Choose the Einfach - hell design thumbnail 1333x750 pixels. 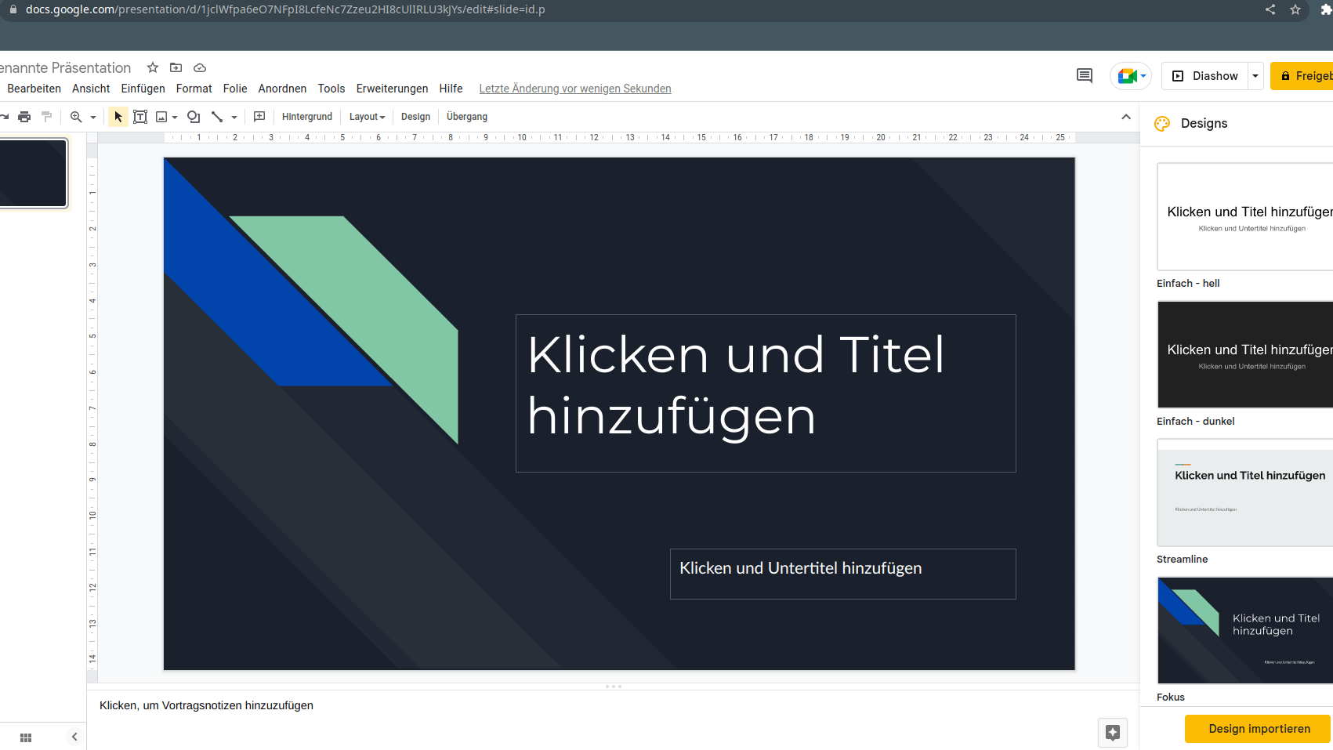coord(1244,217)
